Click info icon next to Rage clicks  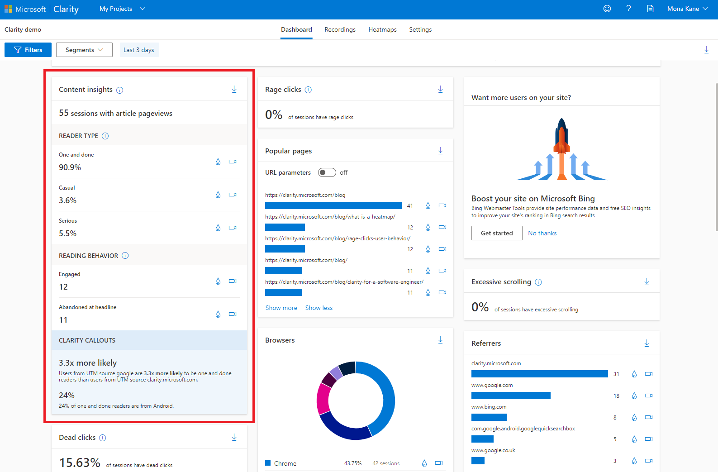(308, 90)
